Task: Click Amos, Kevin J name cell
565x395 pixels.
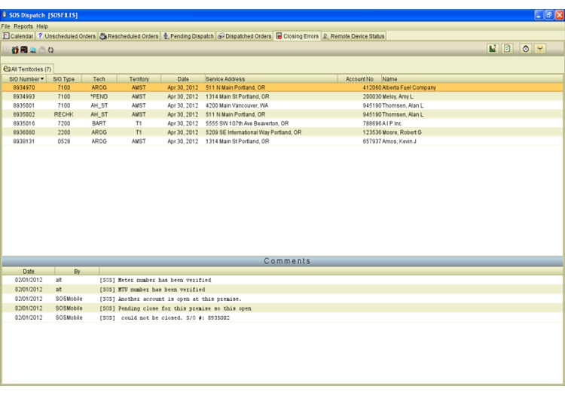Action: (x=399, y=141)
